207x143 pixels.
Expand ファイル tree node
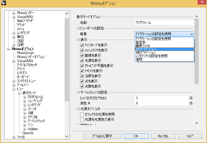click(14, 138)
